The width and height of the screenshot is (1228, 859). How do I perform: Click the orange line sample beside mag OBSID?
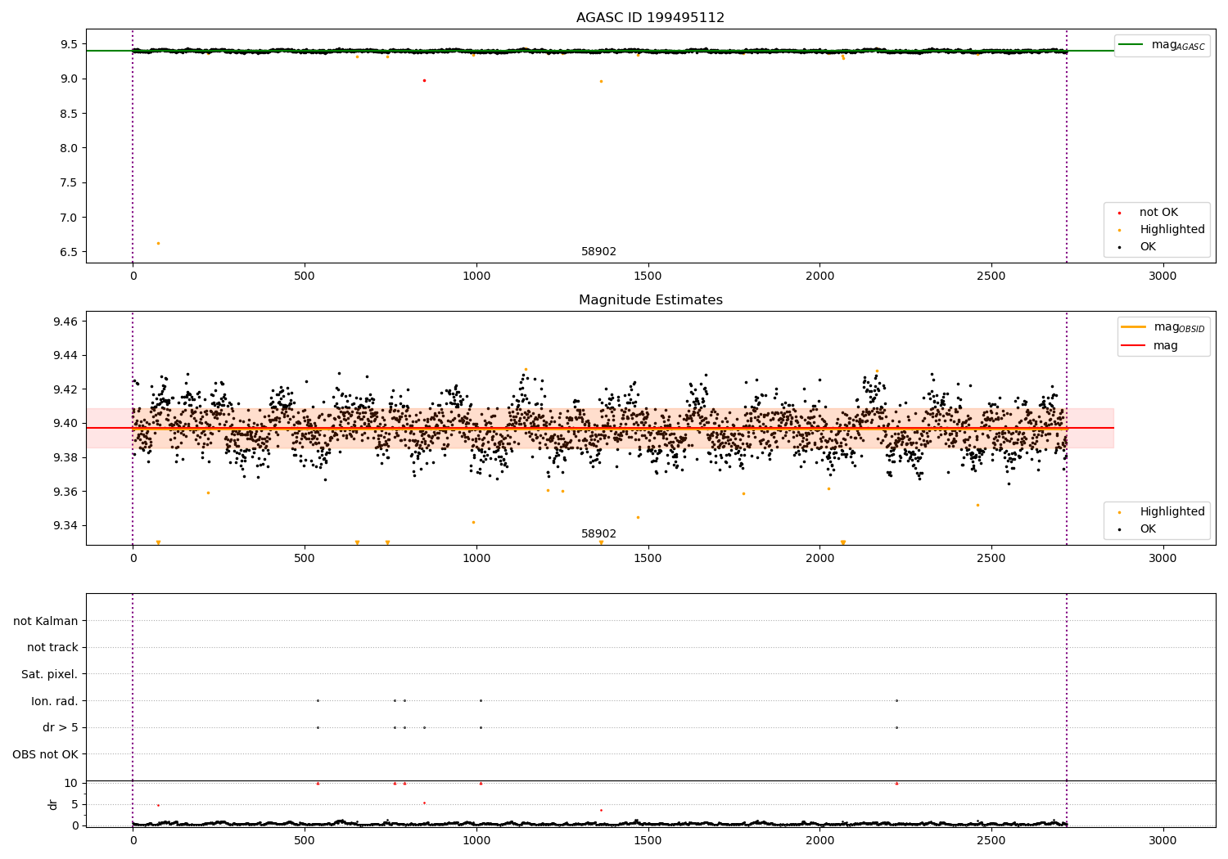click(x=1134, y=327)
